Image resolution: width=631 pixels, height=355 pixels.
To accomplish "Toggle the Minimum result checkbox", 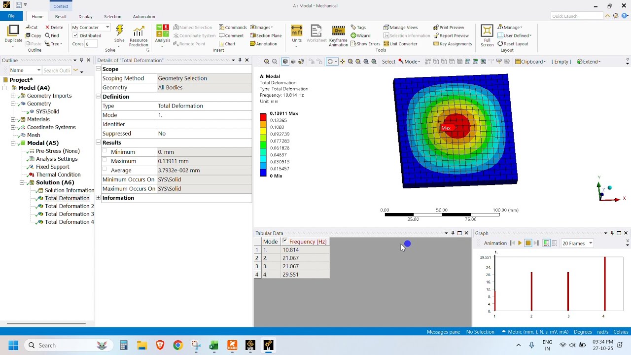I will pos(105,151).
